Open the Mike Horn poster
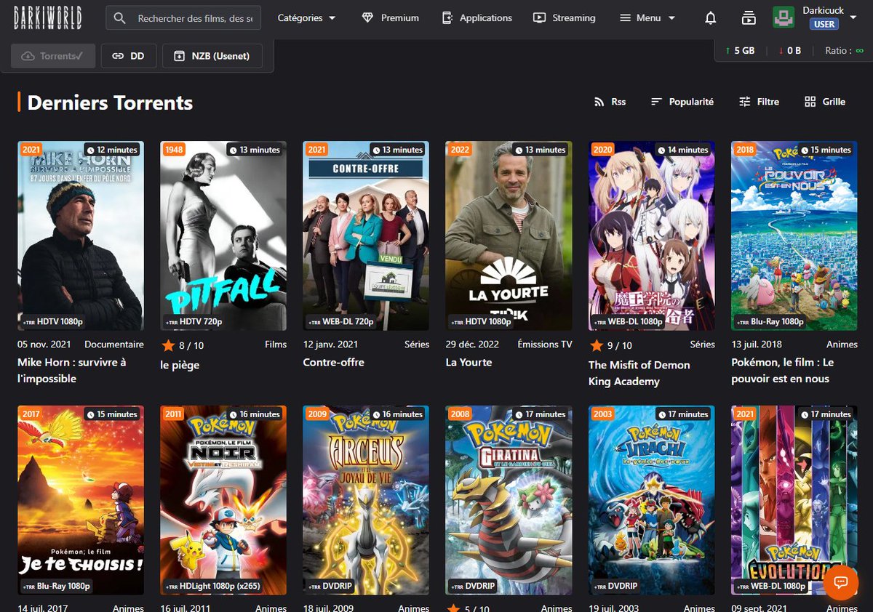 (81, 236)
